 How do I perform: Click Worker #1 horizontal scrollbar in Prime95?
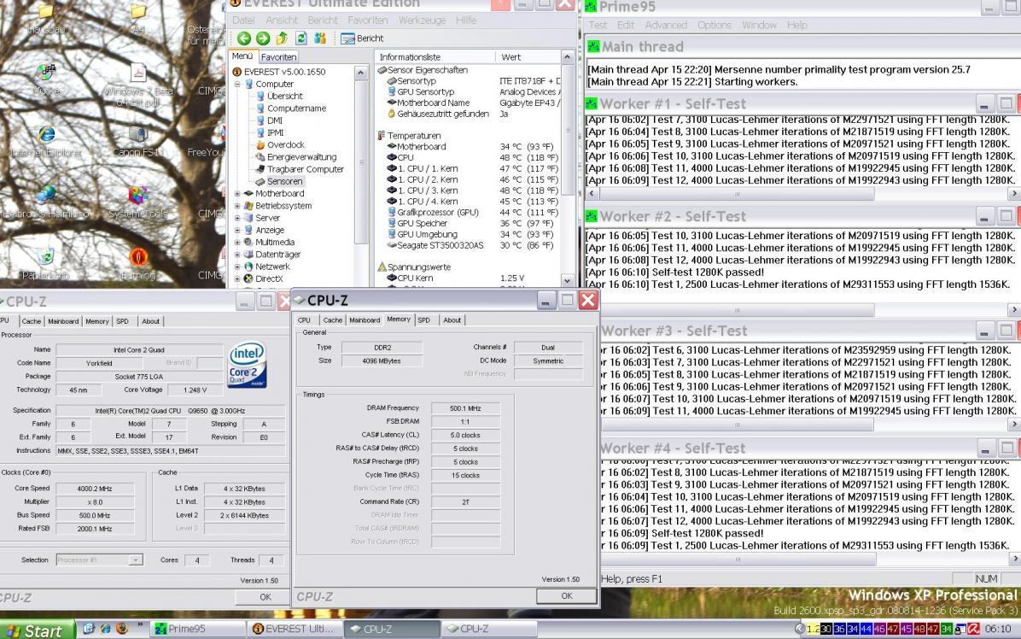802,194
